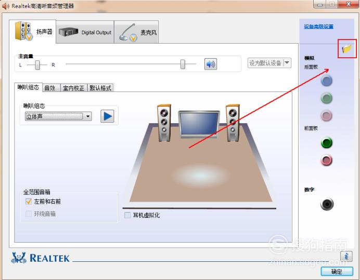Open the 设为默认设备 dropdown arrow
The height and width of the screenshot is (280, 360).
point(287,63)
